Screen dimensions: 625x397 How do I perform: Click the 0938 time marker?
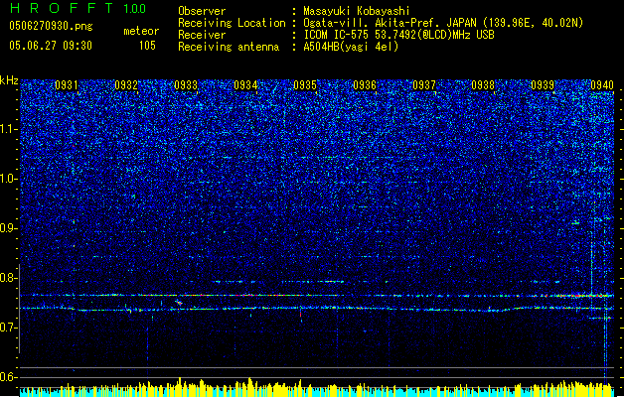point(483,85)
